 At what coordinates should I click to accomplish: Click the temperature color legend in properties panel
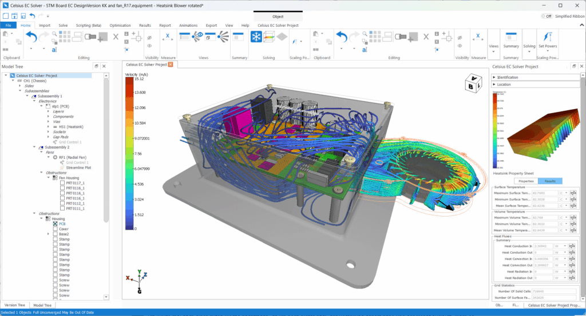point(495,131)
